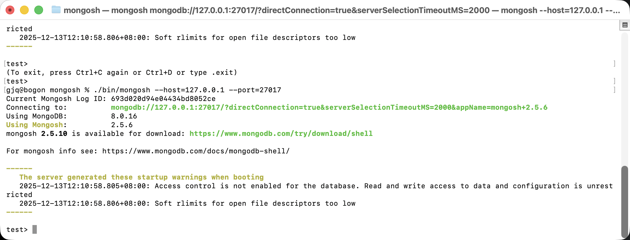Click the ./bin/mongosh command text
Screen dimensions: 630x240
(x=122, y=90)
